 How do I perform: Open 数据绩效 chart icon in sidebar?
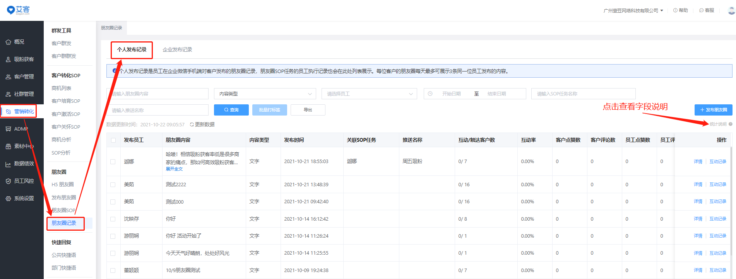[8, 164]
